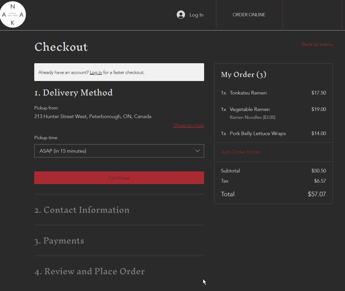Select the Vegetable Ramen order item
Screen dimensions: 345x291
(250, 109)
